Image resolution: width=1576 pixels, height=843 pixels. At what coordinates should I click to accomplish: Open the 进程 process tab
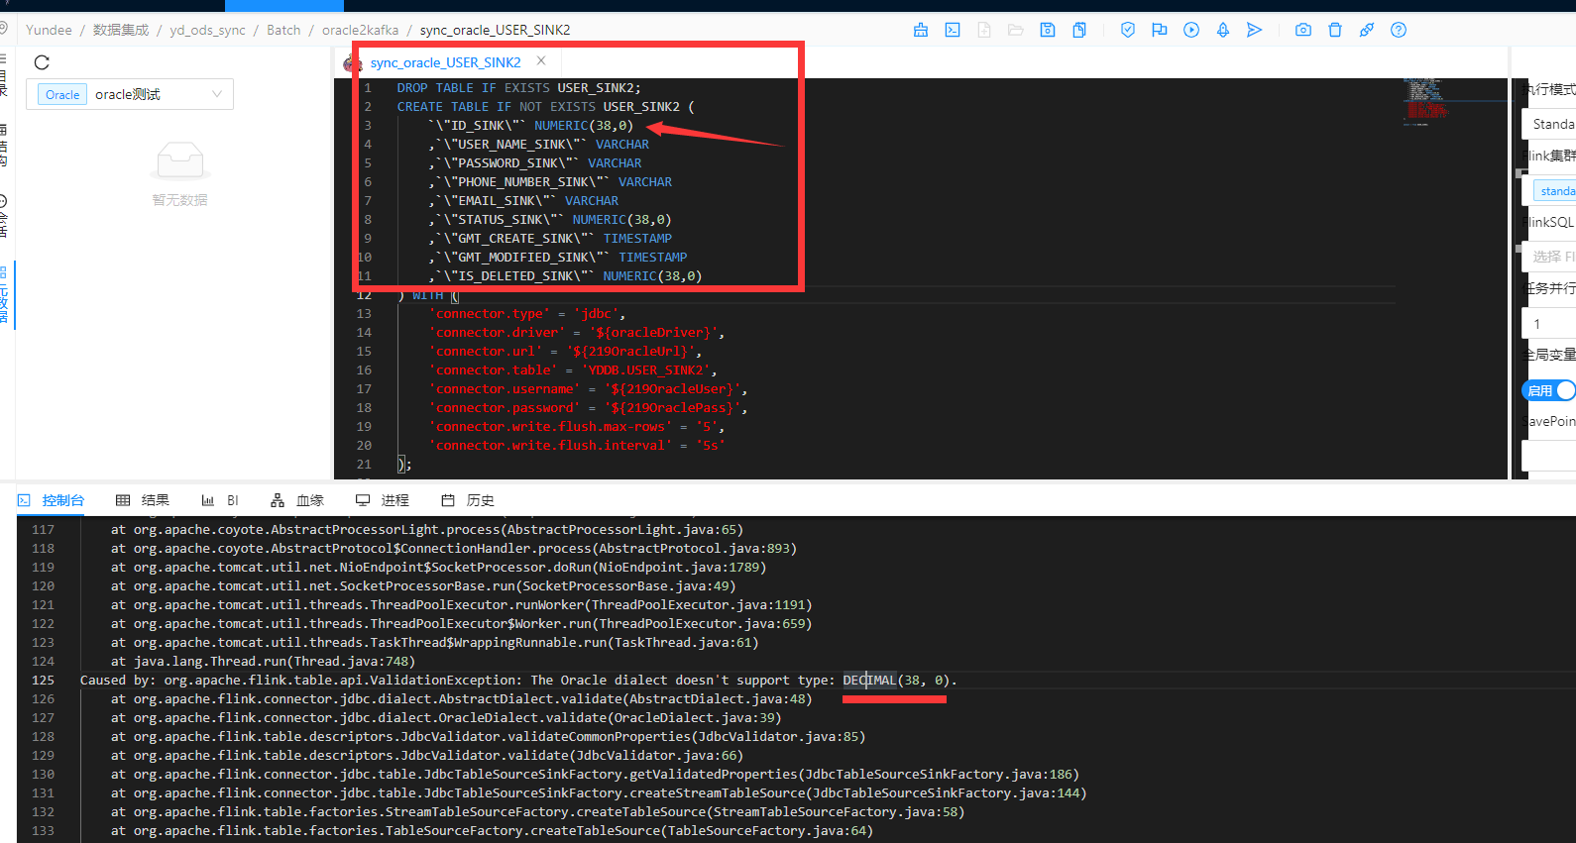[x=383, y=500]
